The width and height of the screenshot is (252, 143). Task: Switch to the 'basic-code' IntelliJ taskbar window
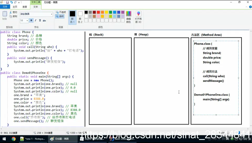(123, 139)
